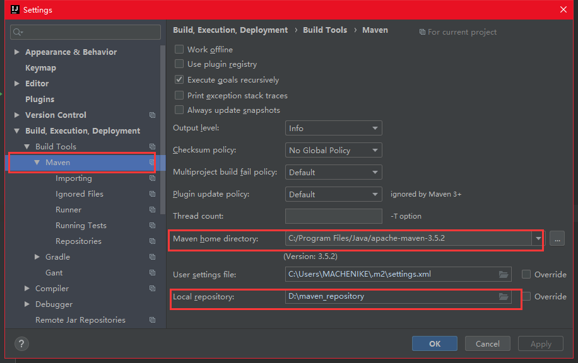Expand the Gradle node arrow

(x=37, y=256)
